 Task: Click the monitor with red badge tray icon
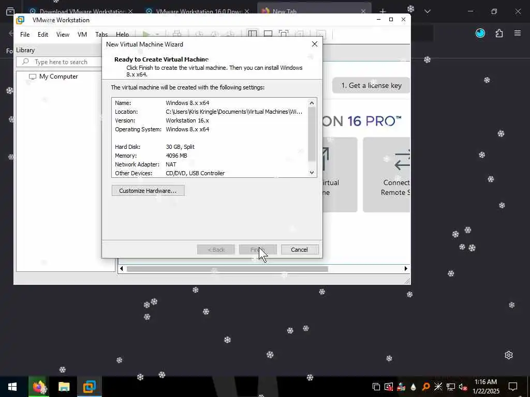point(389,387)
